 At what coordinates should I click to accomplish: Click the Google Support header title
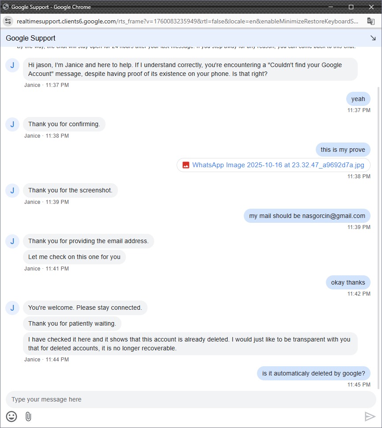pyautogui.click(x=31, y=38)
